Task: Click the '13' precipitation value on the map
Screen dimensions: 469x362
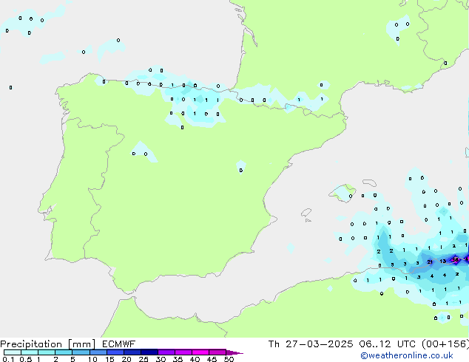Action: point(443,261)
